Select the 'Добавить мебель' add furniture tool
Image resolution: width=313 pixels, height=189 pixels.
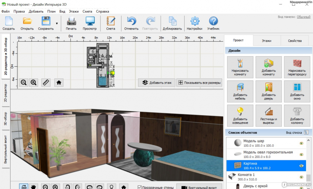coord(240,91)
